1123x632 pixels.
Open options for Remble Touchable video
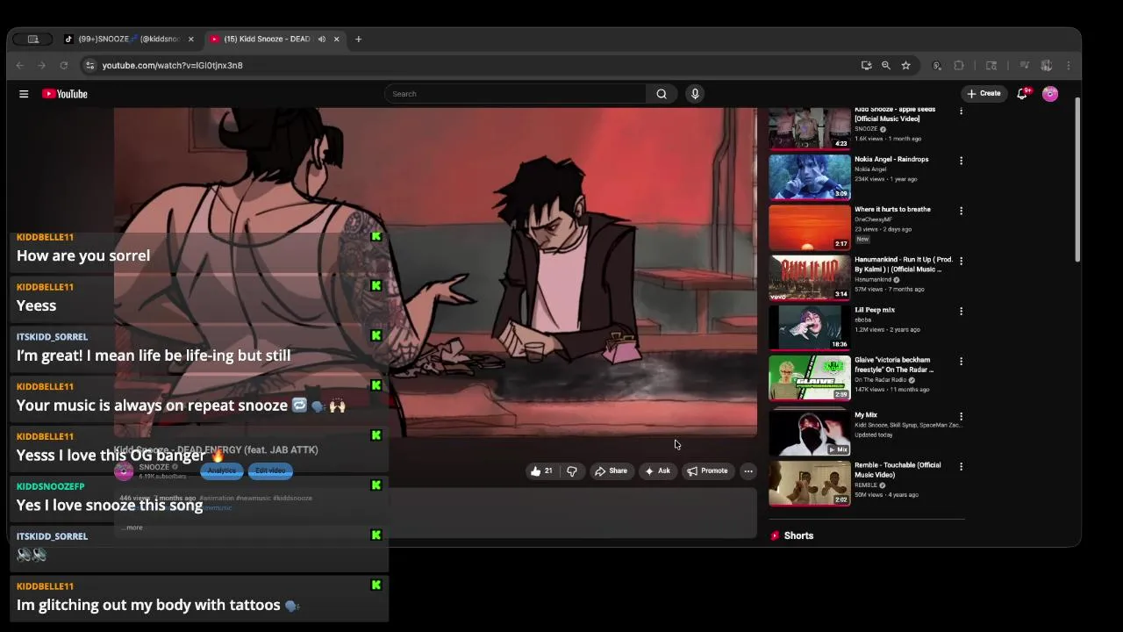[x=961, y=467]
